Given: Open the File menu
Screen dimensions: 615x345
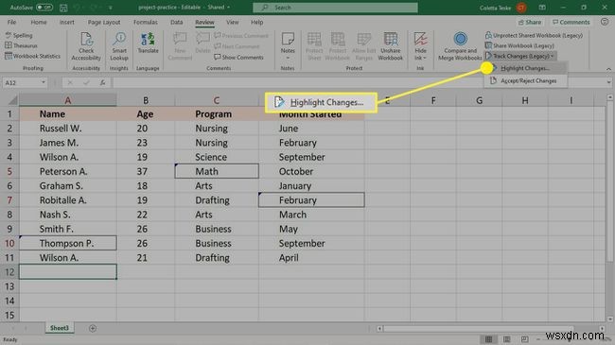Looking at the screenshot, I should pos(11,23).
